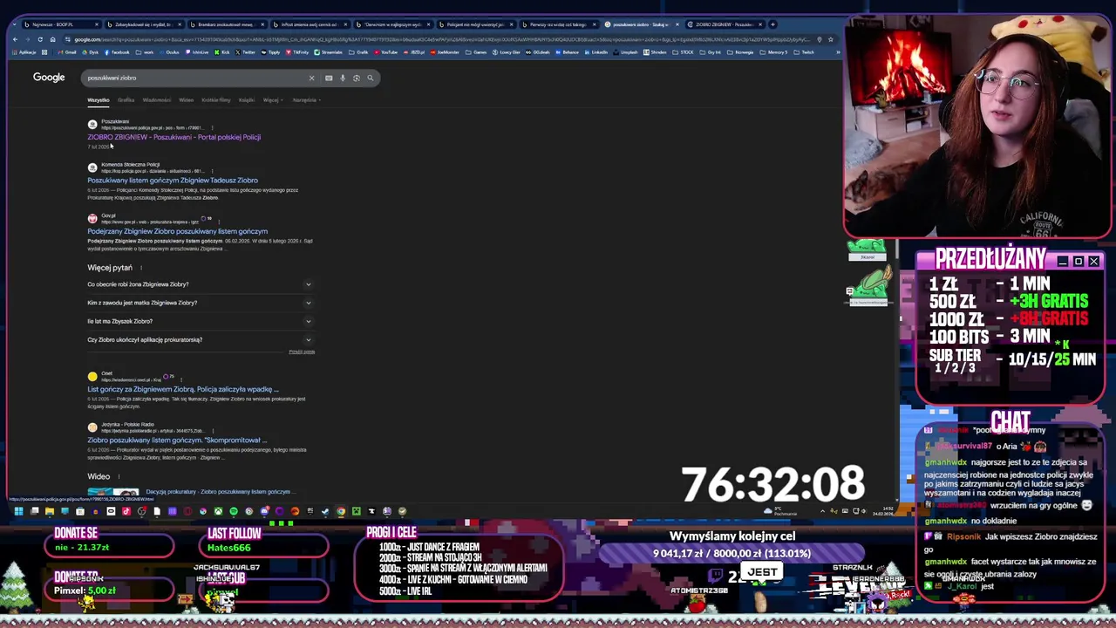
Task: Show more bookmarks with overflow chevron
Action: click(838, 51)
